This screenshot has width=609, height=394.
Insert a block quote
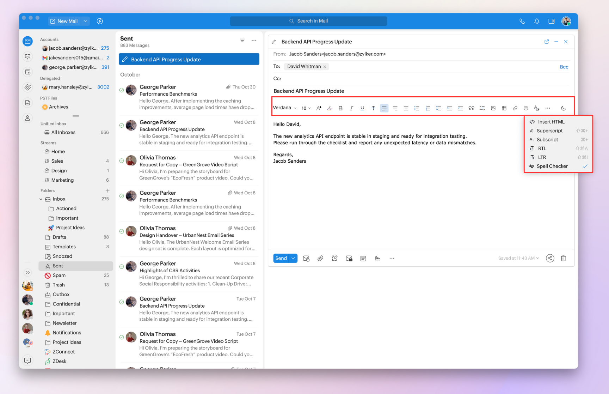click(x=472, y=108)
